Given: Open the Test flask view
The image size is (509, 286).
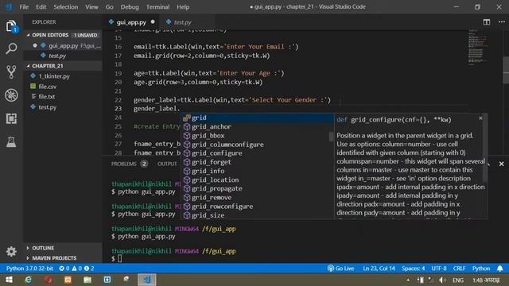Looking at the screenshot, I should pos(11,141).
